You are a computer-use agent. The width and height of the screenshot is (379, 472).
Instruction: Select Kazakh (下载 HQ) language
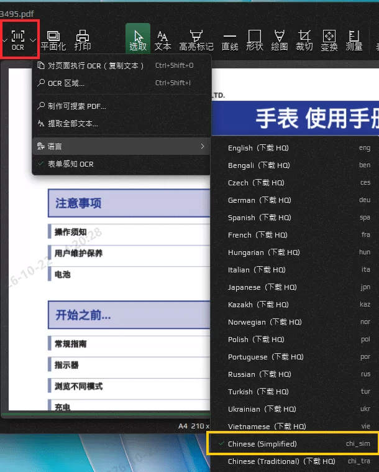coord(295,305)
